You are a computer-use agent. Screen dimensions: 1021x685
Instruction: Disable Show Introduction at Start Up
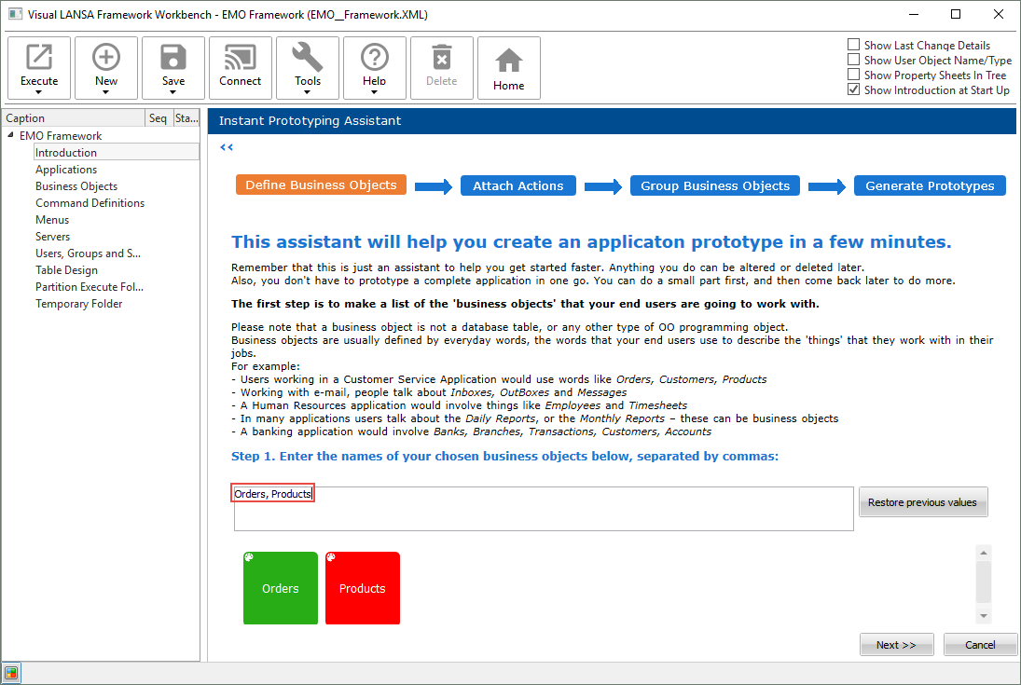click(854, 89)
